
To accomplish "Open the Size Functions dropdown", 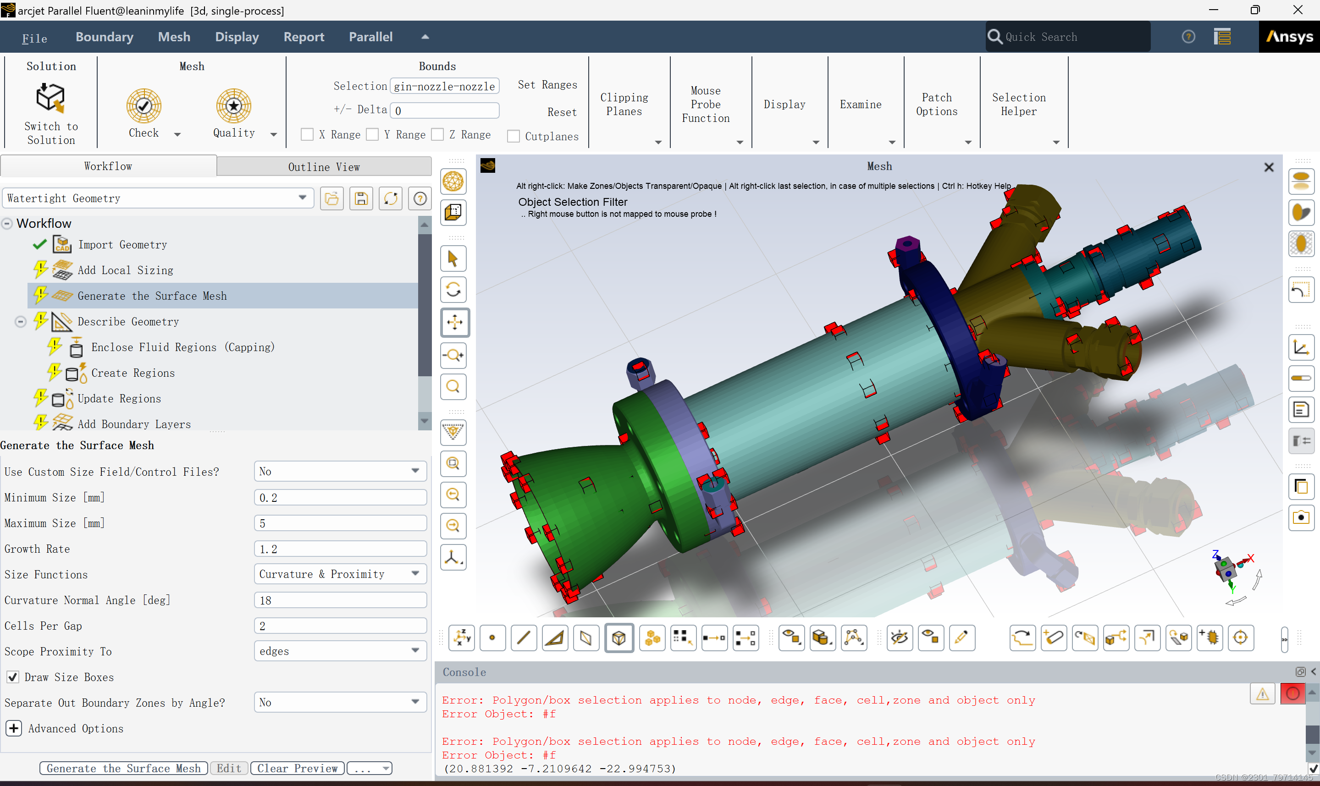I will point(340,574).
